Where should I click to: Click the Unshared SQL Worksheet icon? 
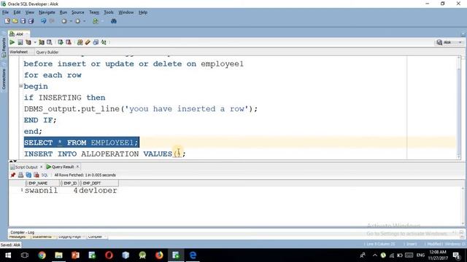[x=80, y=42]
